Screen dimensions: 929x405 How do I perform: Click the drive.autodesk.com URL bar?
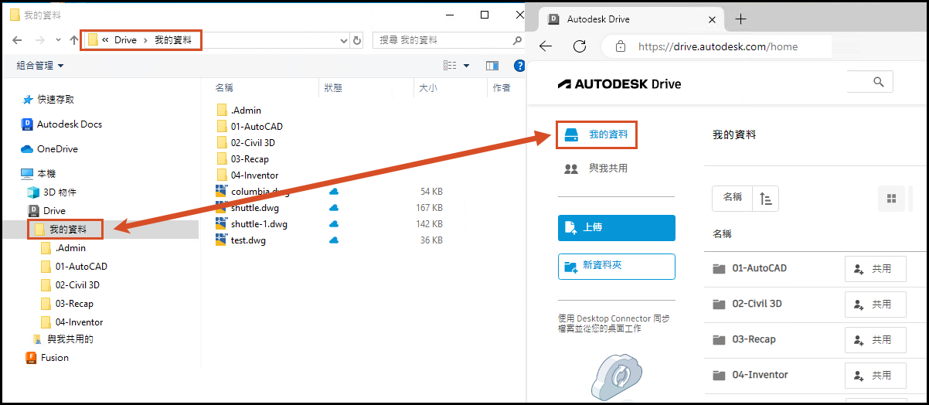(x=717, y=46)
